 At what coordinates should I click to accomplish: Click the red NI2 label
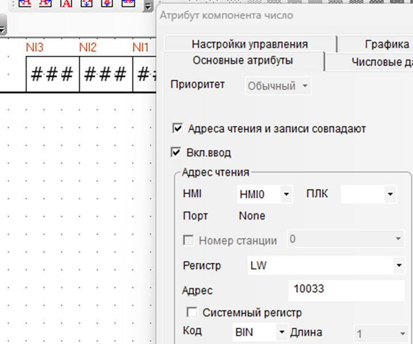click(87, 47)
